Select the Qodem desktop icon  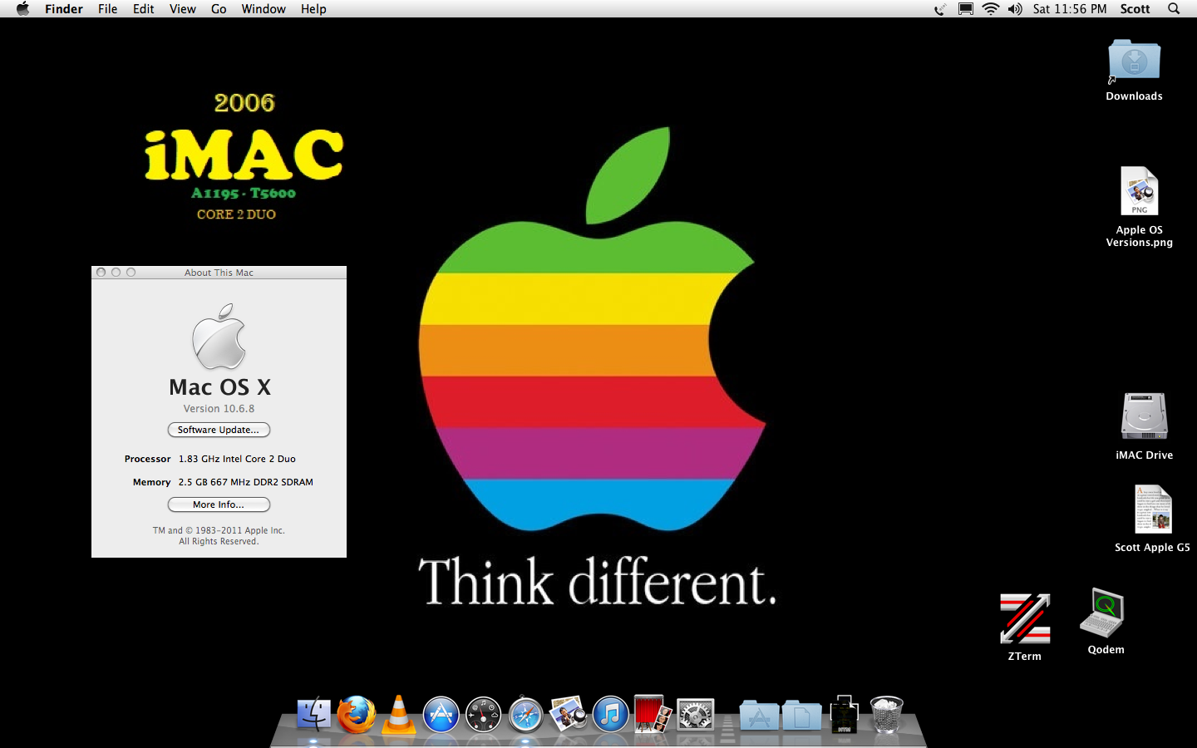(x=1102, y=613)
